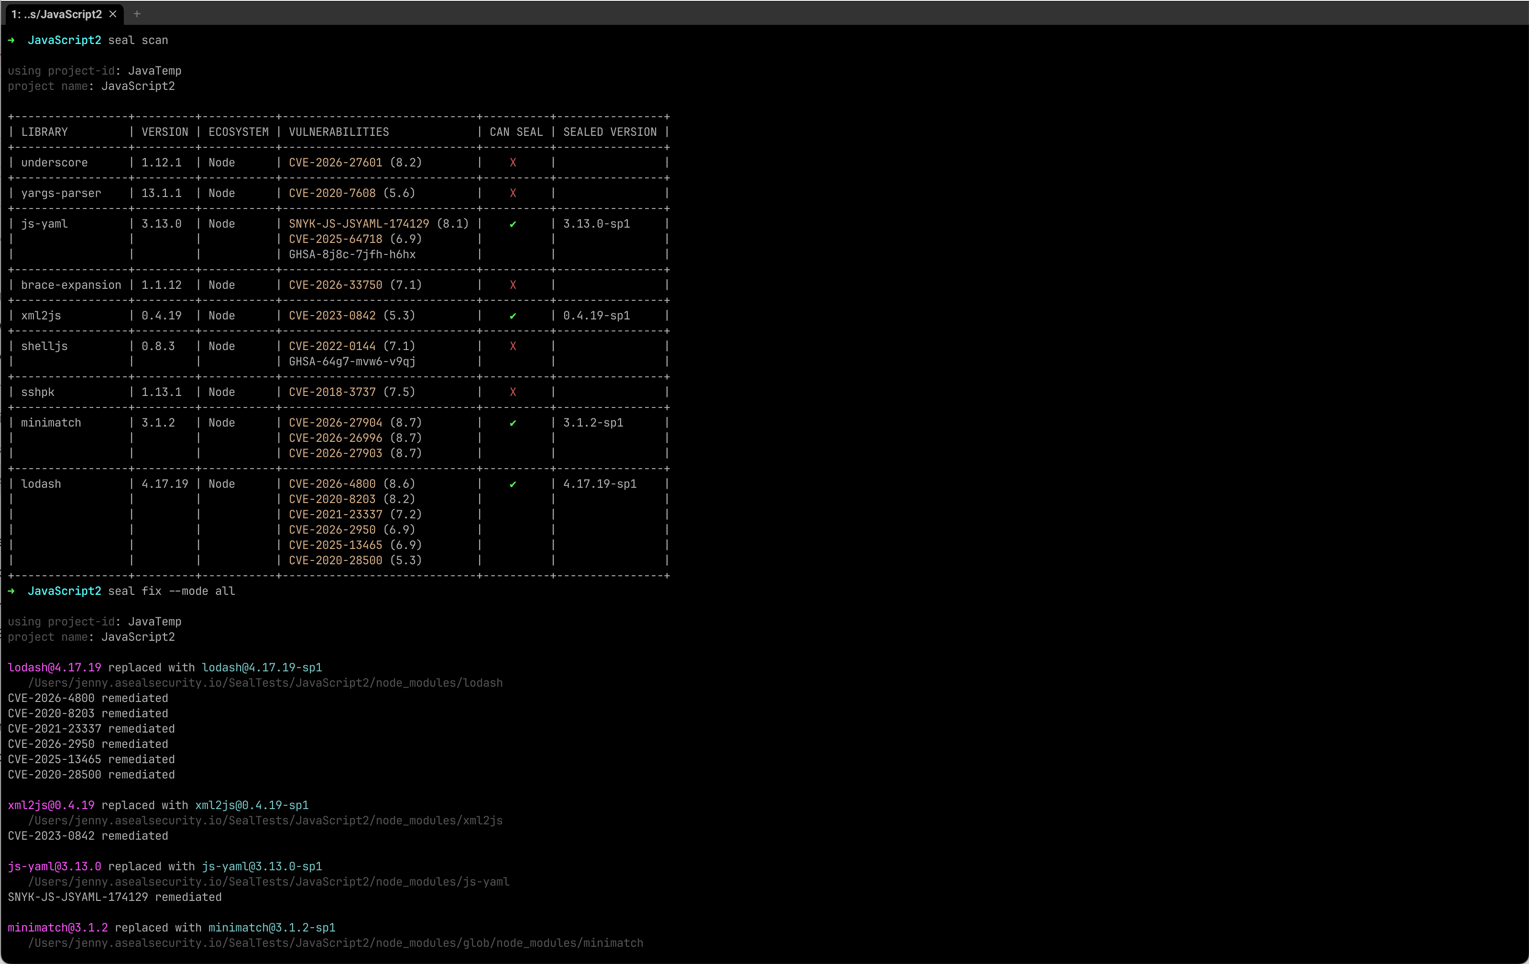This screenshot has width=1529, height=964.
Task: Click CVE-2023-0842 in the table
Action: (x=332, y=316)
